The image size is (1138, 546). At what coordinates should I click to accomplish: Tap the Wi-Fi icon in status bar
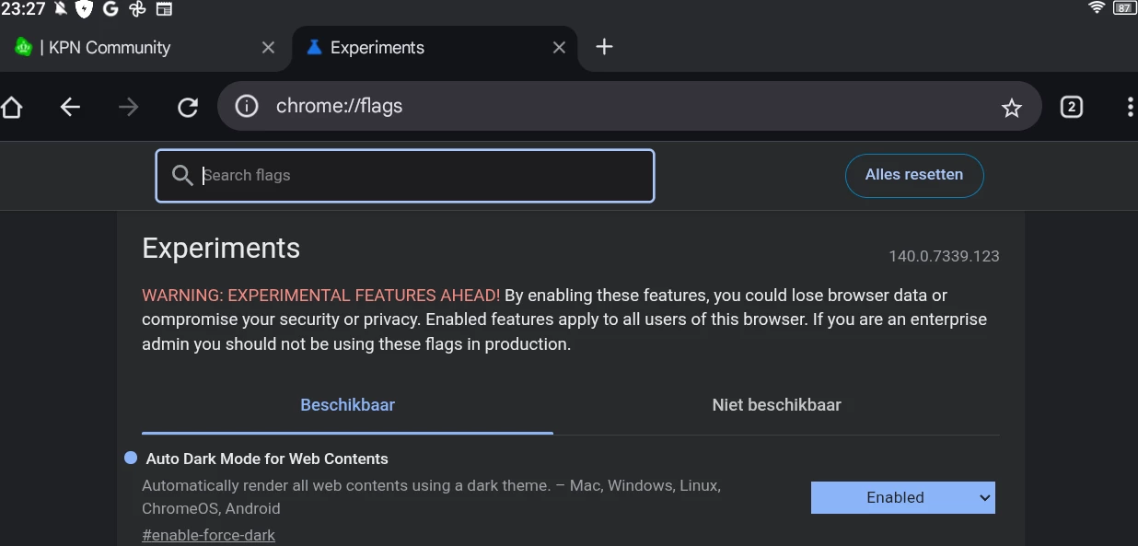coord(1096,8)
